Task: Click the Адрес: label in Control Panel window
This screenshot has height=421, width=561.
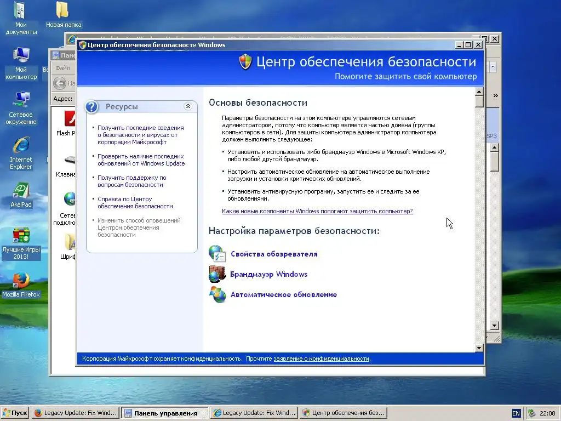Action: (62, 99)
